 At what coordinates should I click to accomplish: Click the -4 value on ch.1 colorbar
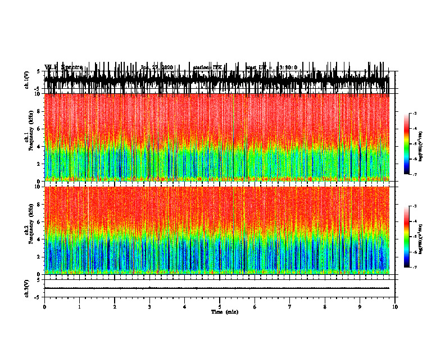[x=415, y=129]
